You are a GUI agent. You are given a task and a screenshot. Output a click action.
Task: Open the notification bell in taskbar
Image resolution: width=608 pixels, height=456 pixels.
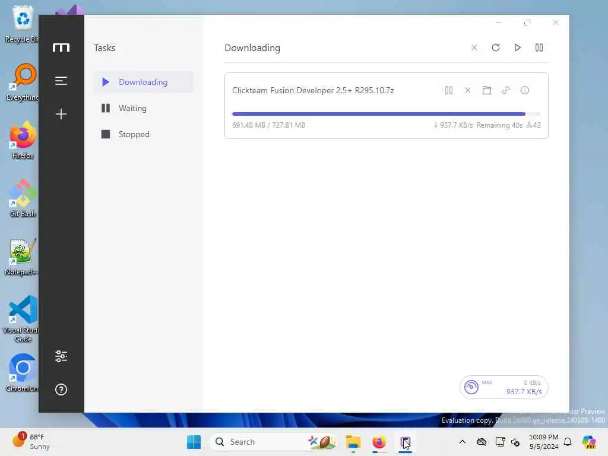tap(568, 442)
